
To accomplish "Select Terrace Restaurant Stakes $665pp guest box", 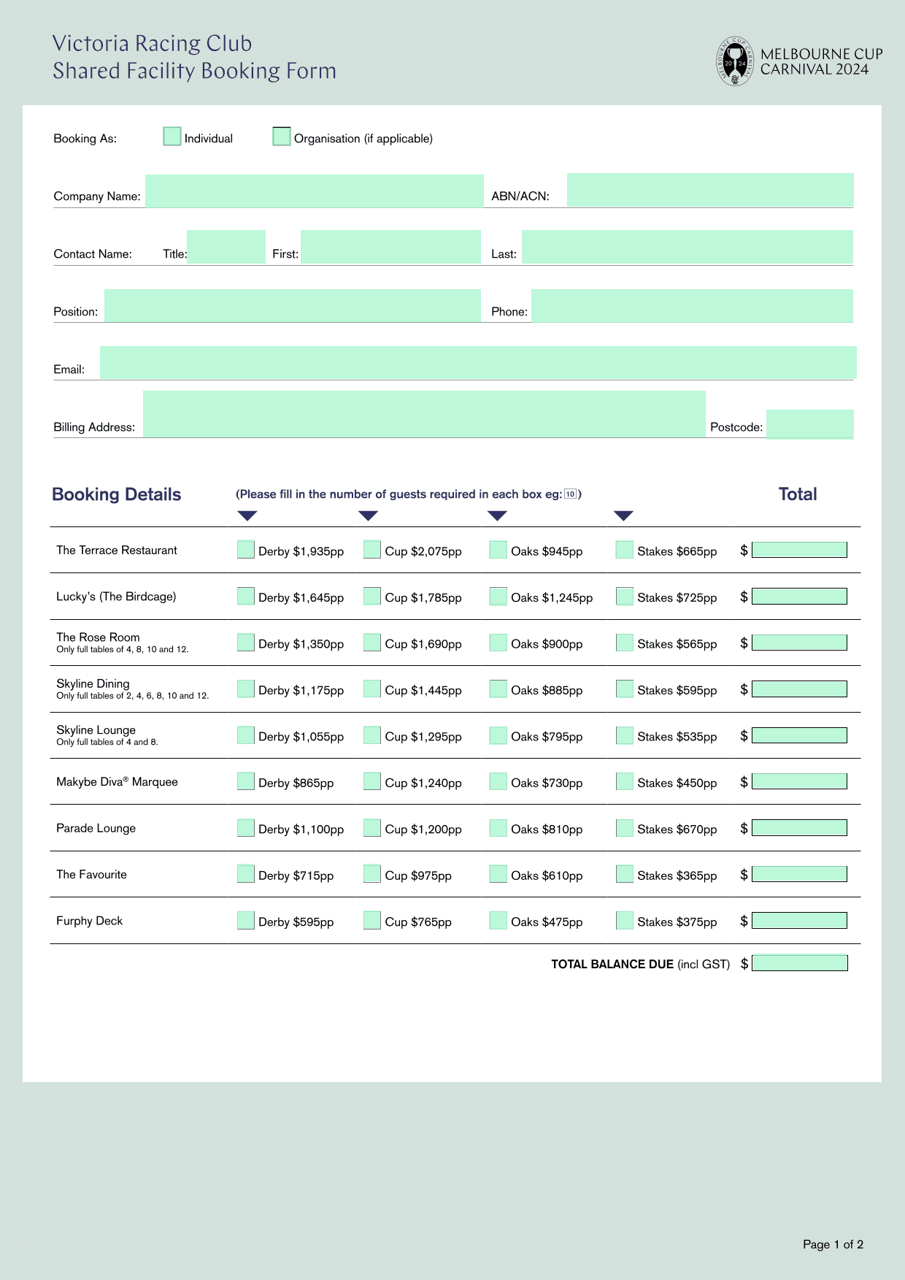I will 625,550.
